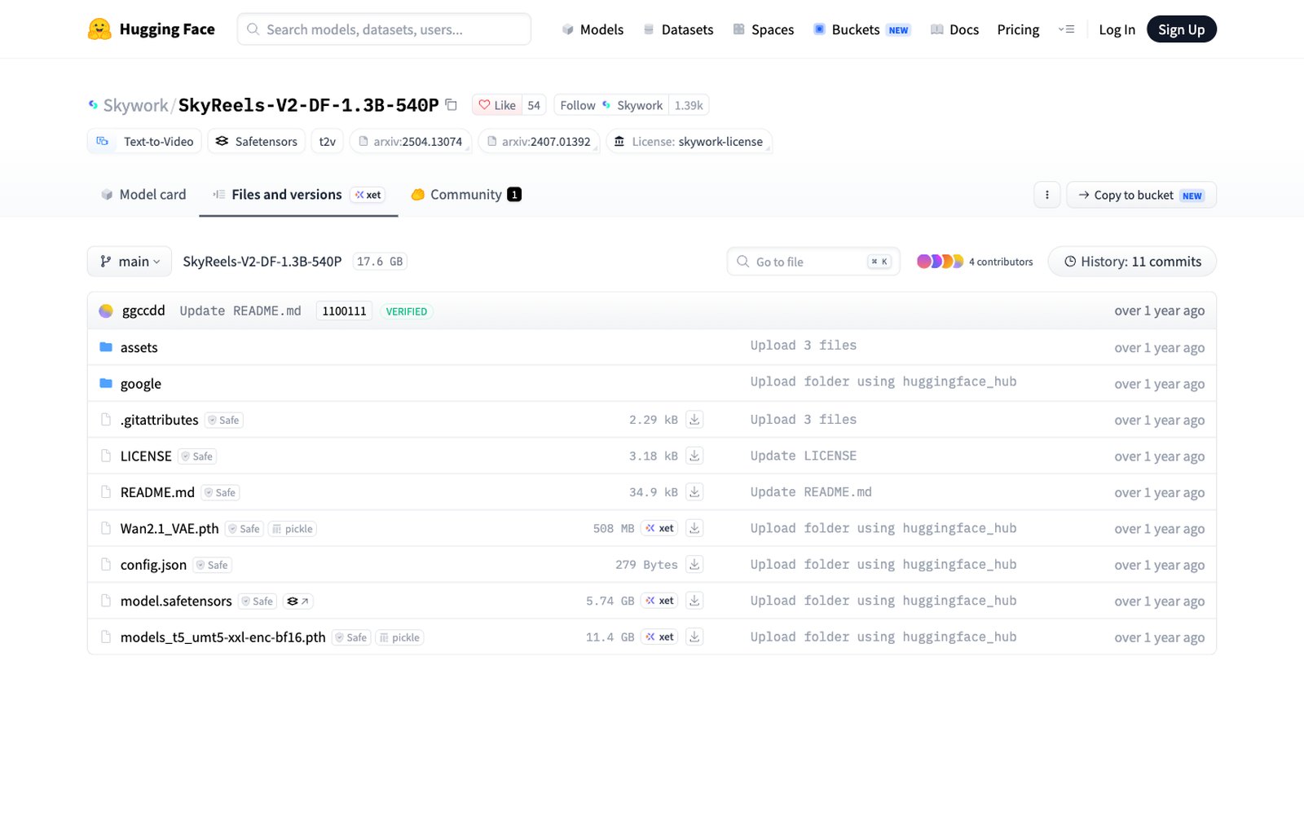This screenshot has height=815, width=1304.
Task: Open the Models nav item
Action: click(593, 29)
